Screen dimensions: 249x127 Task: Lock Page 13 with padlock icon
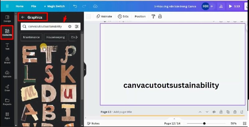[221, 112]
